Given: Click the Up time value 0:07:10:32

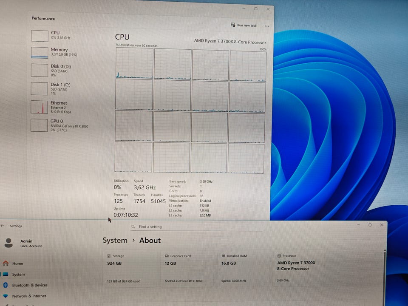Looking at the screenshot, I should click(126, 215).
